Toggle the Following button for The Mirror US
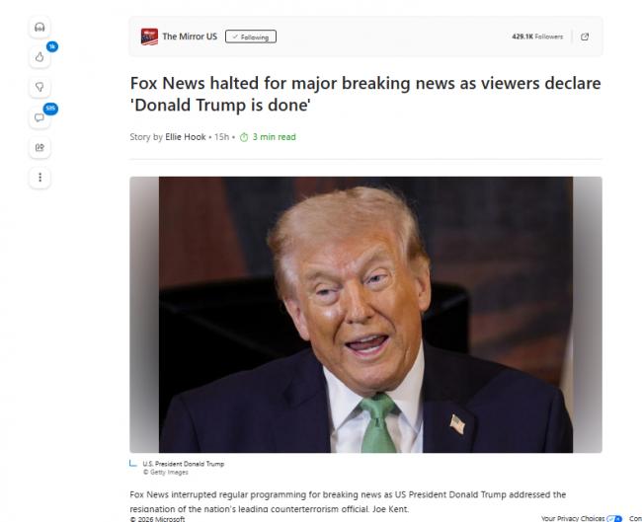 (251, 37)
